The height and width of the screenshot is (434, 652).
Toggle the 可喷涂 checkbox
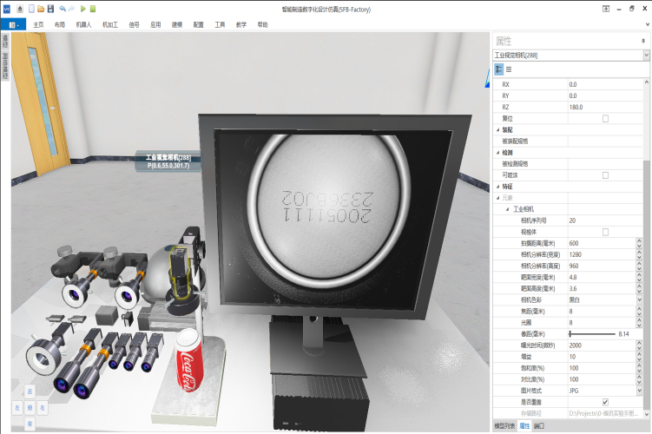pyautogui.click(x=605, y=175)
